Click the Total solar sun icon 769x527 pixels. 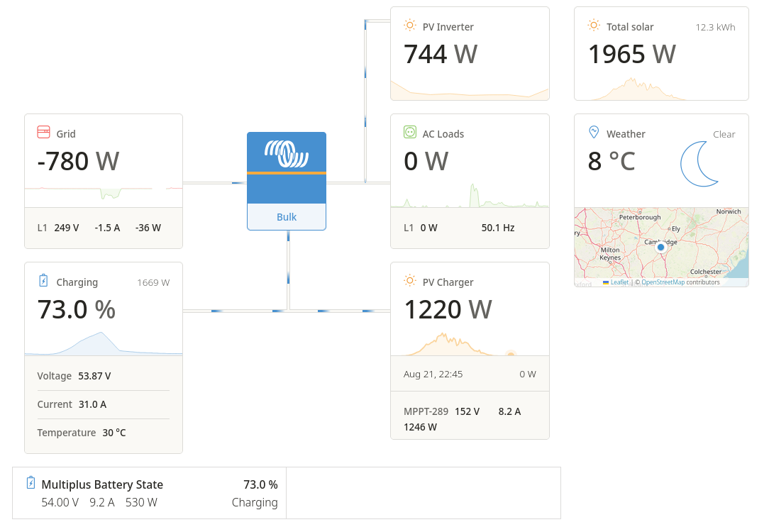594,26
